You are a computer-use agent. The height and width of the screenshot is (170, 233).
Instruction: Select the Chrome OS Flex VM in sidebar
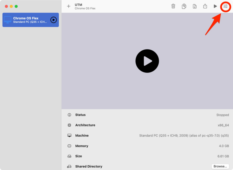31,20
